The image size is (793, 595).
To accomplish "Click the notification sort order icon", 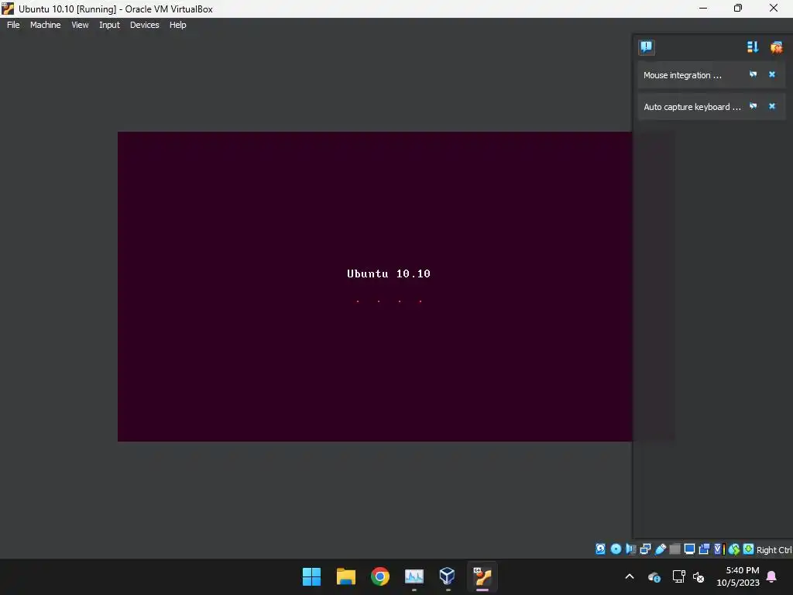I will tap(753, 47).
